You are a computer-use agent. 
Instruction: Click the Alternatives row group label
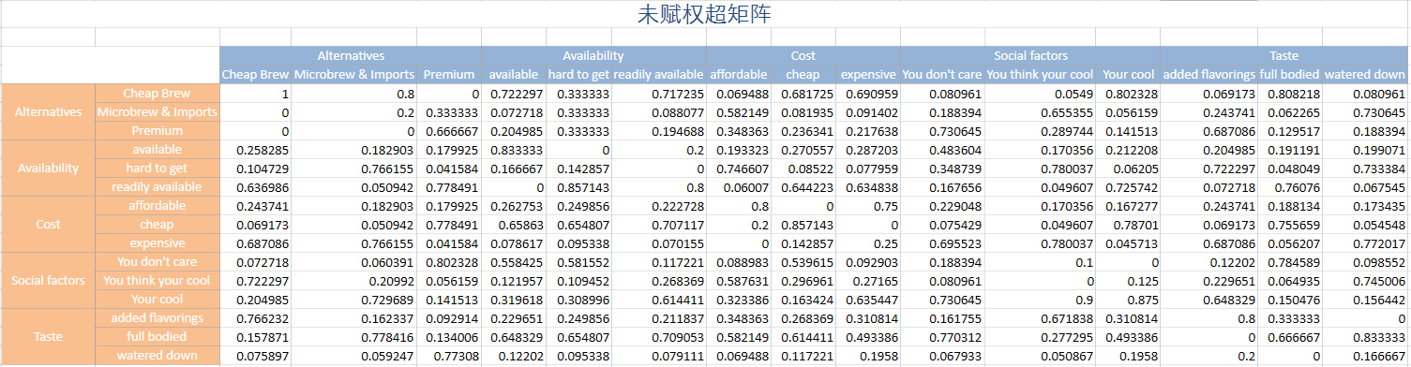[x=48, y=112]
